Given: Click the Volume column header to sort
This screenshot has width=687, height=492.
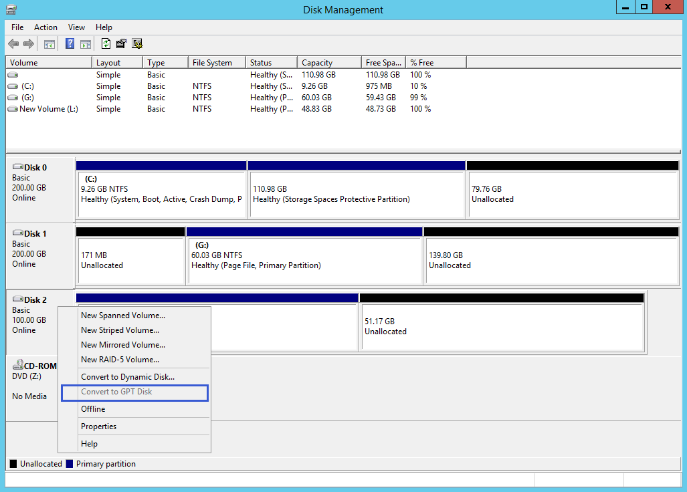Looking at the screenshot, I should pos(47,61).
